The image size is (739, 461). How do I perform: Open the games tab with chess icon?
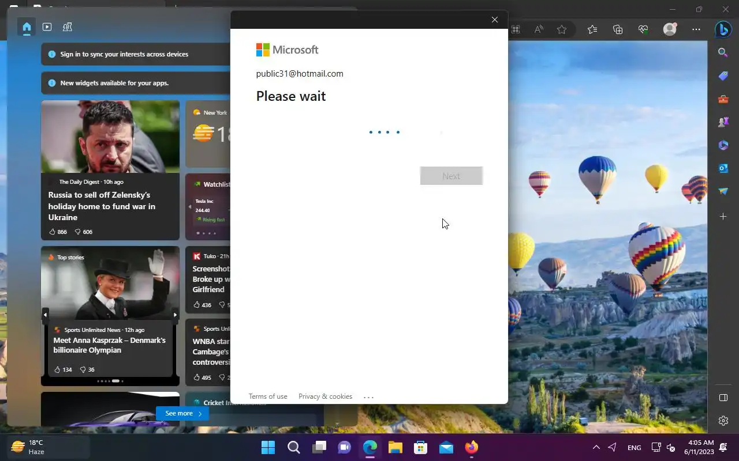pos(67,27)
